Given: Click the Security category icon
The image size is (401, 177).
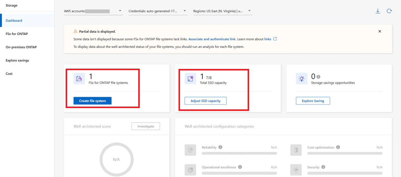Looking at the screenshot, I should pos(296,170).
